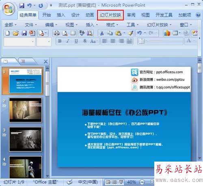Click the Print icon
Viewport: 203px width, 186px height.
(57, 33)
